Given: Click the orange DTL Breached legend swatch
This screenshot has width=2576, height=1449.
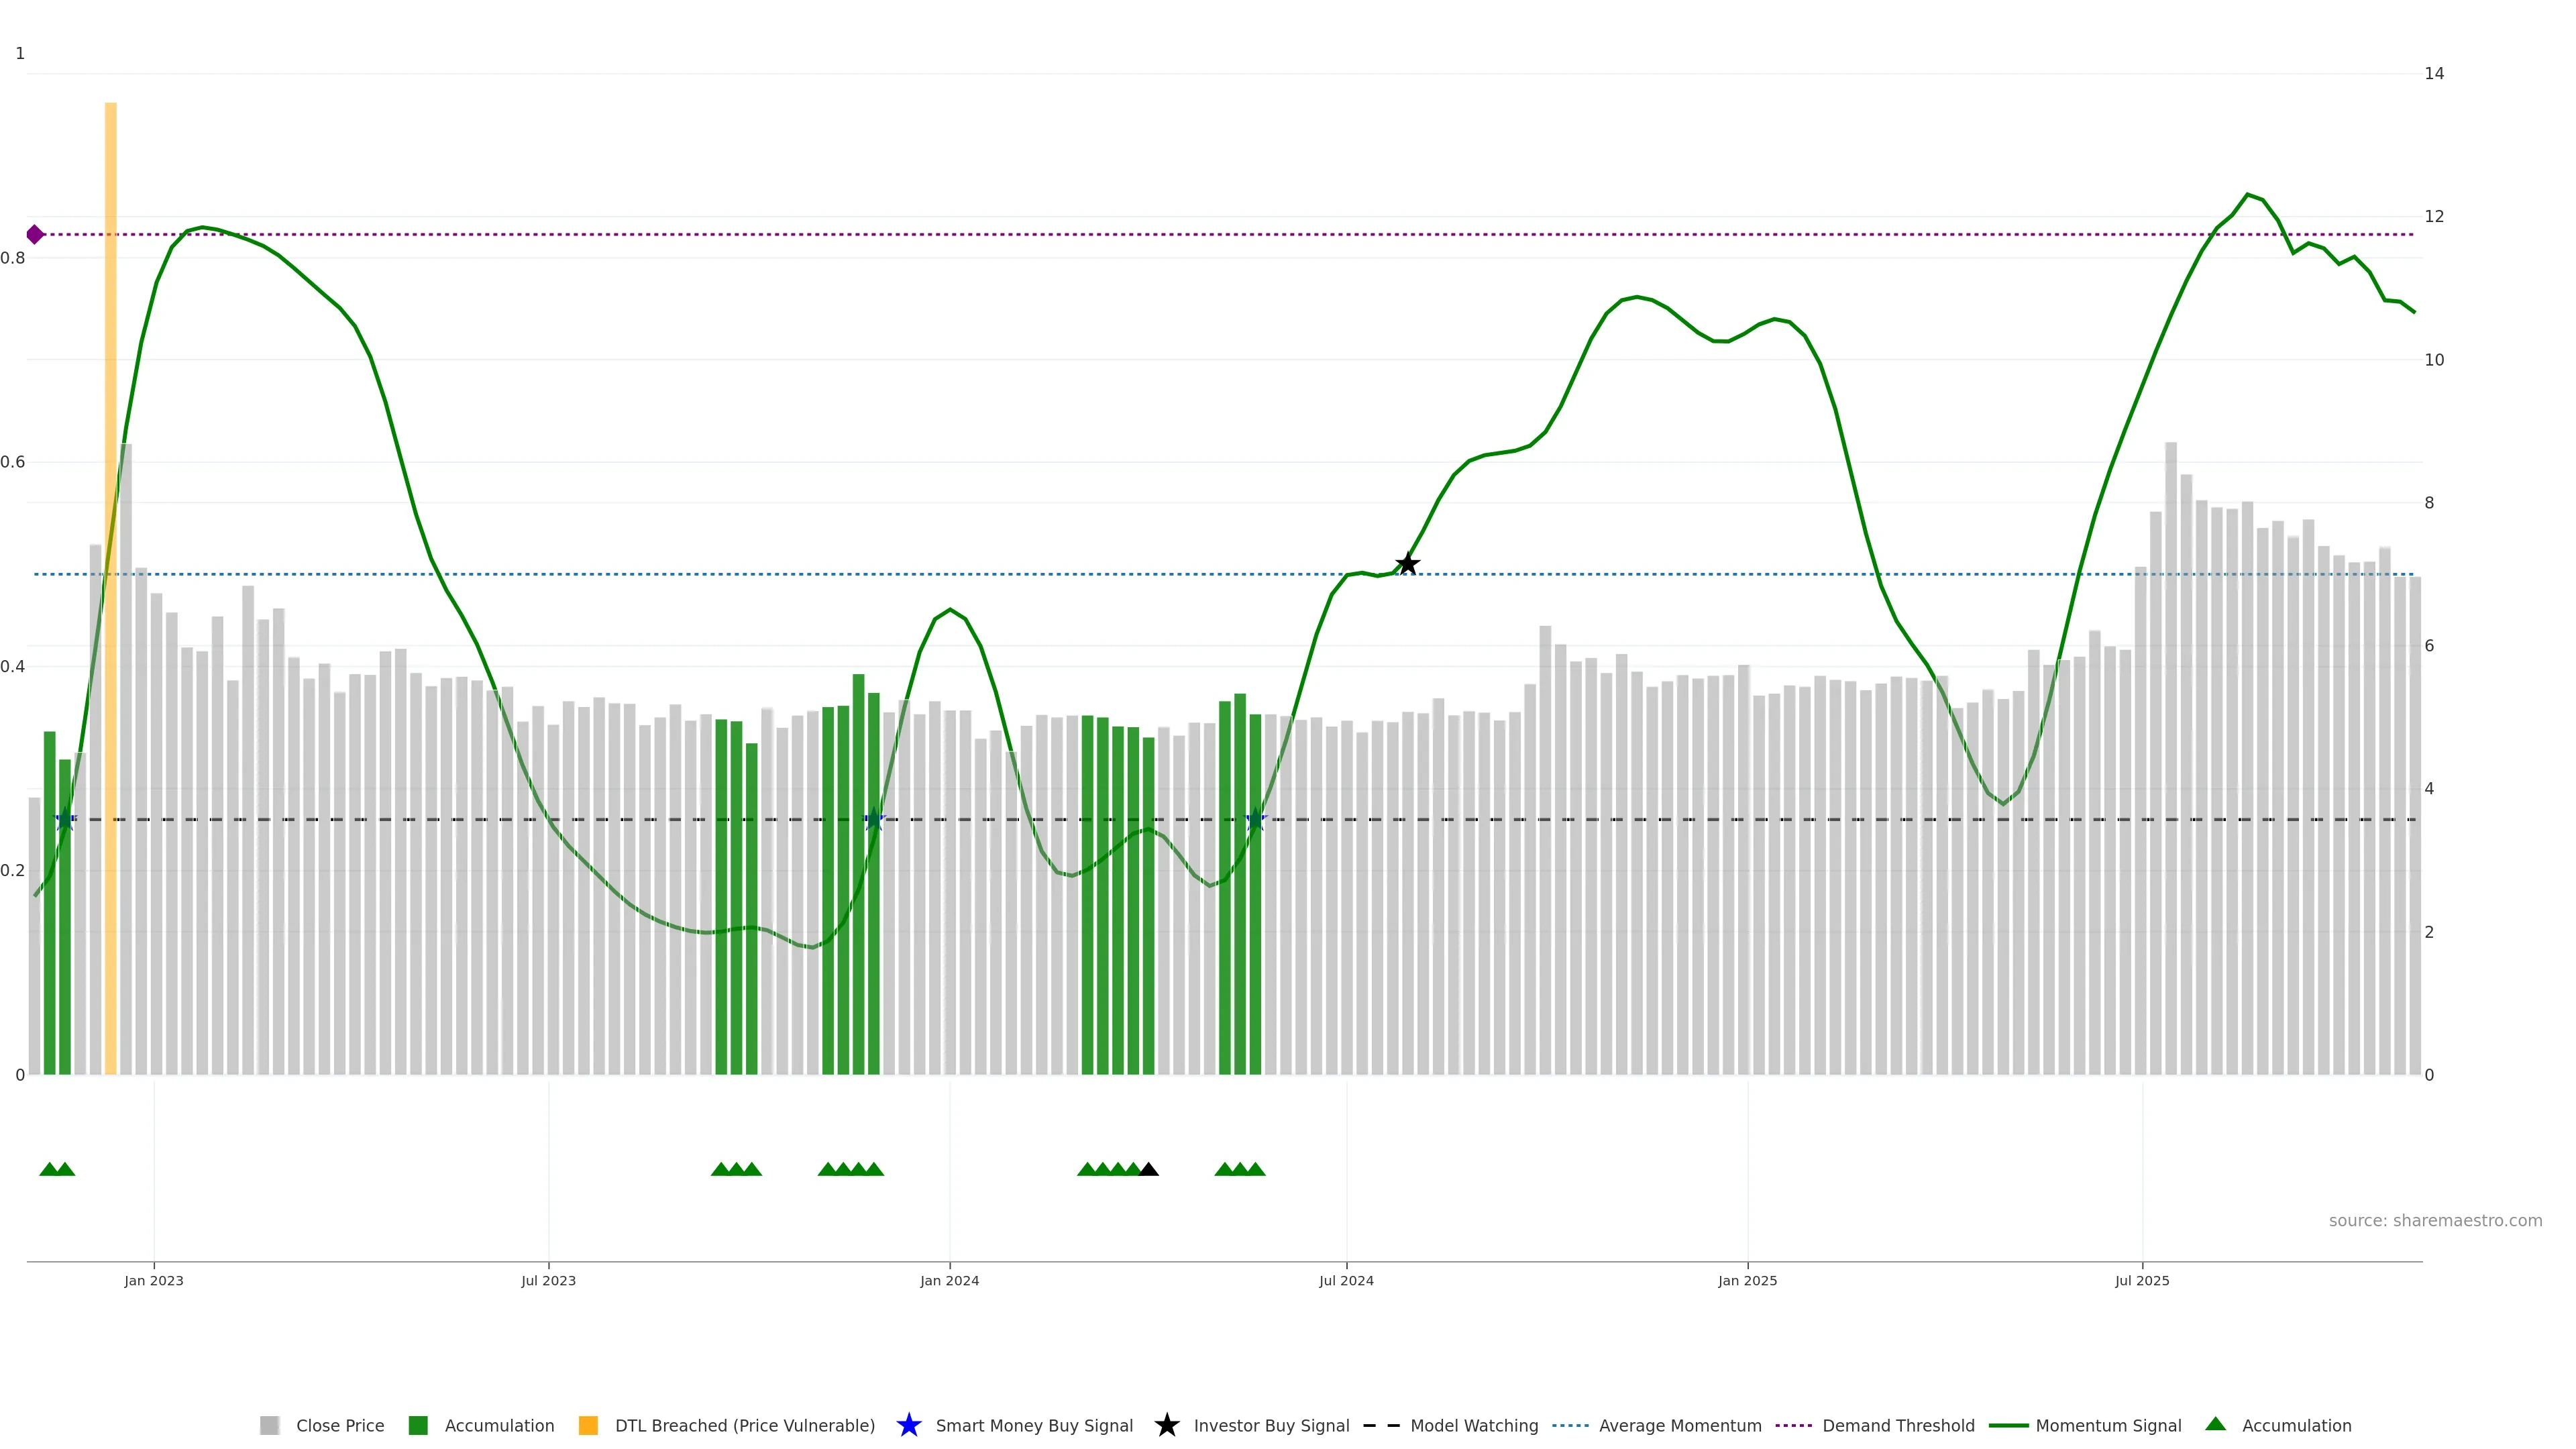Looking at the screenshot, I should tap(588, 1425).
